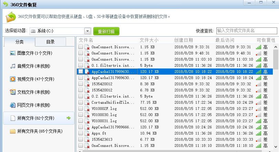Check the box next to CortanaUnifiedTile file
Image resolution: width=279 pixels, height=152 pixels.
point(81,102)
